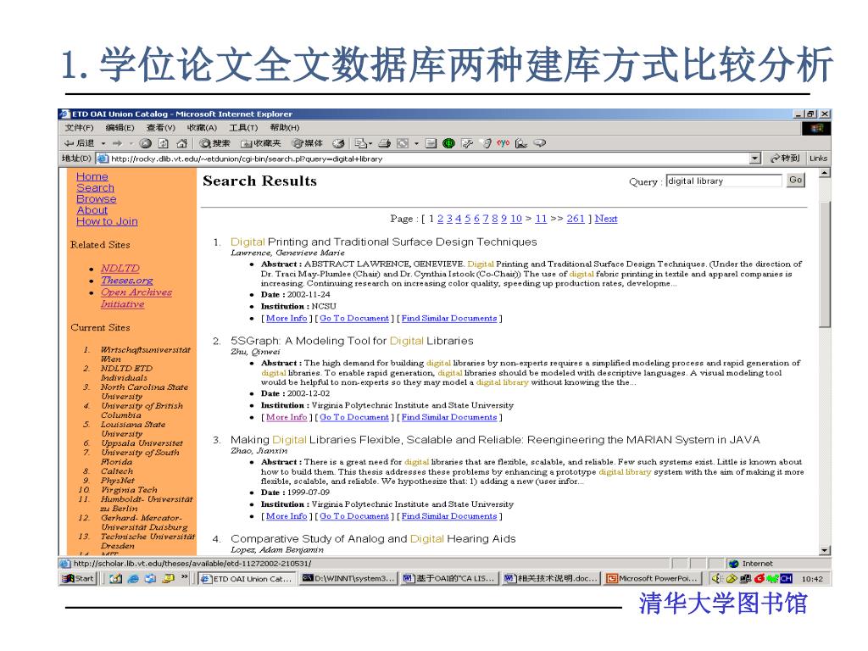Open the Theses.org related site link
The image size is (868, 651).
[127, 280]
